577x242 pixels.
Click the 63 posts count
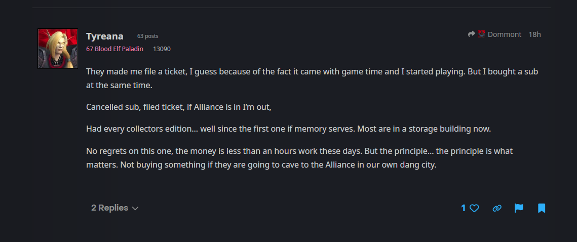[x=147, y=36]
